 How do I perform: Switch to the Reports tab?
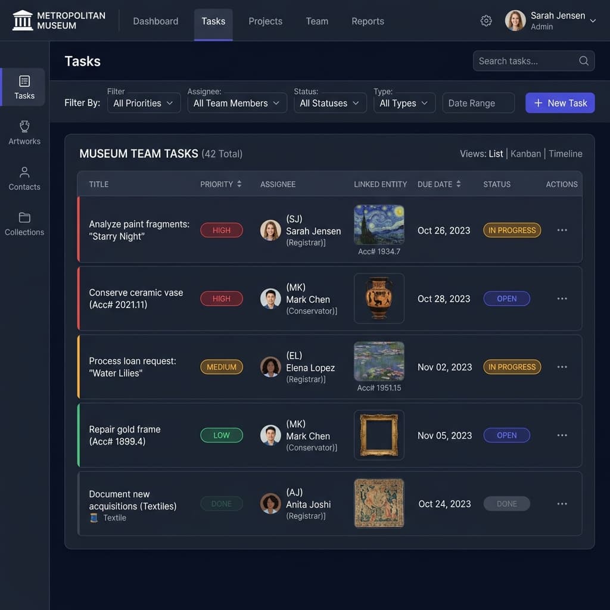click(x=368, y=21)
